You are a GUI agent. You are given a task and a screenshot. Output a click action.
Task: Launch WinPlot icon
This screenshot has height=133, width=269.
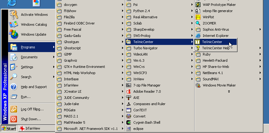tap(198, 17)
